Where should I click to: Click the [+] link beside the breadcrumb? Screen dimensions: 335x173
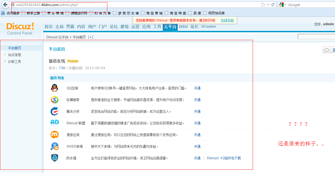(90, 37)
